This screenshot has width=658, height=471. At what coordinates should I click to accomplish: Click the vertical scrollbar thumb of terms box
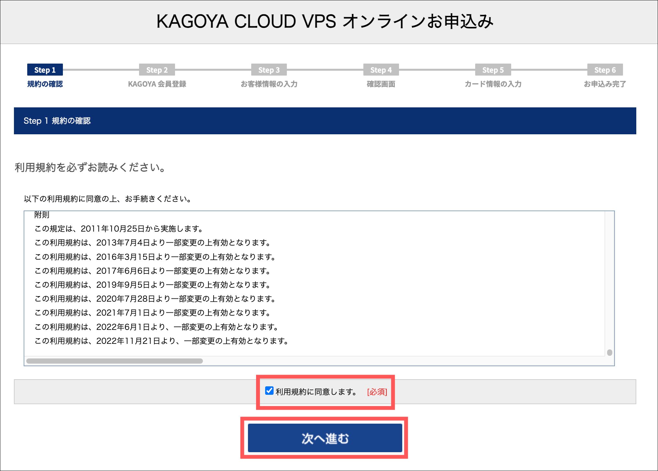point(609,353)
